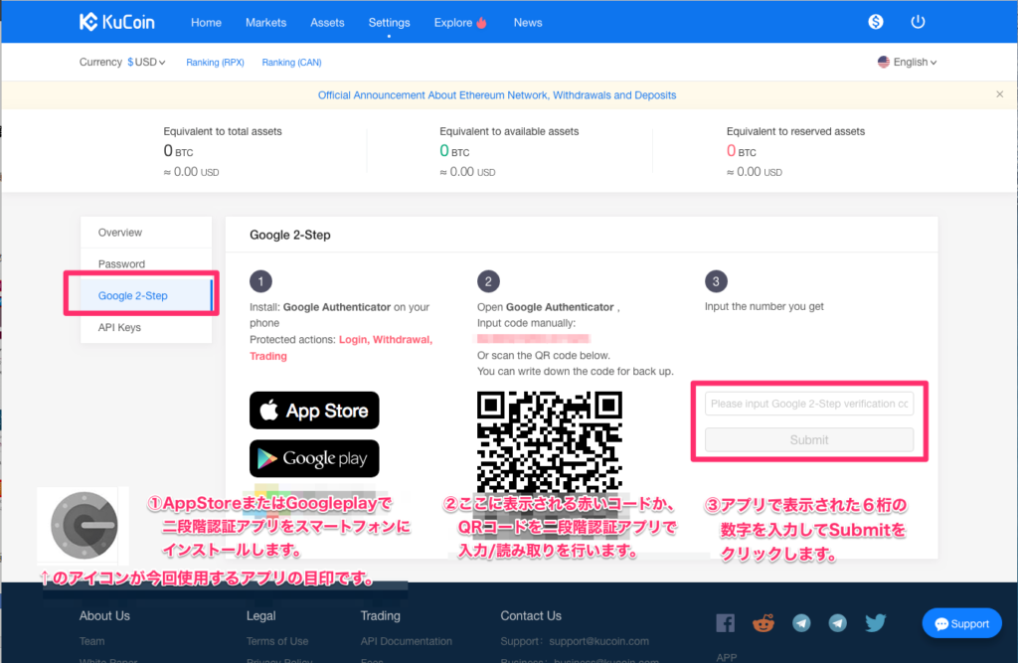1018x663 pixels.
Task: Click the KuCoin logo
Action: pos(117,22)
